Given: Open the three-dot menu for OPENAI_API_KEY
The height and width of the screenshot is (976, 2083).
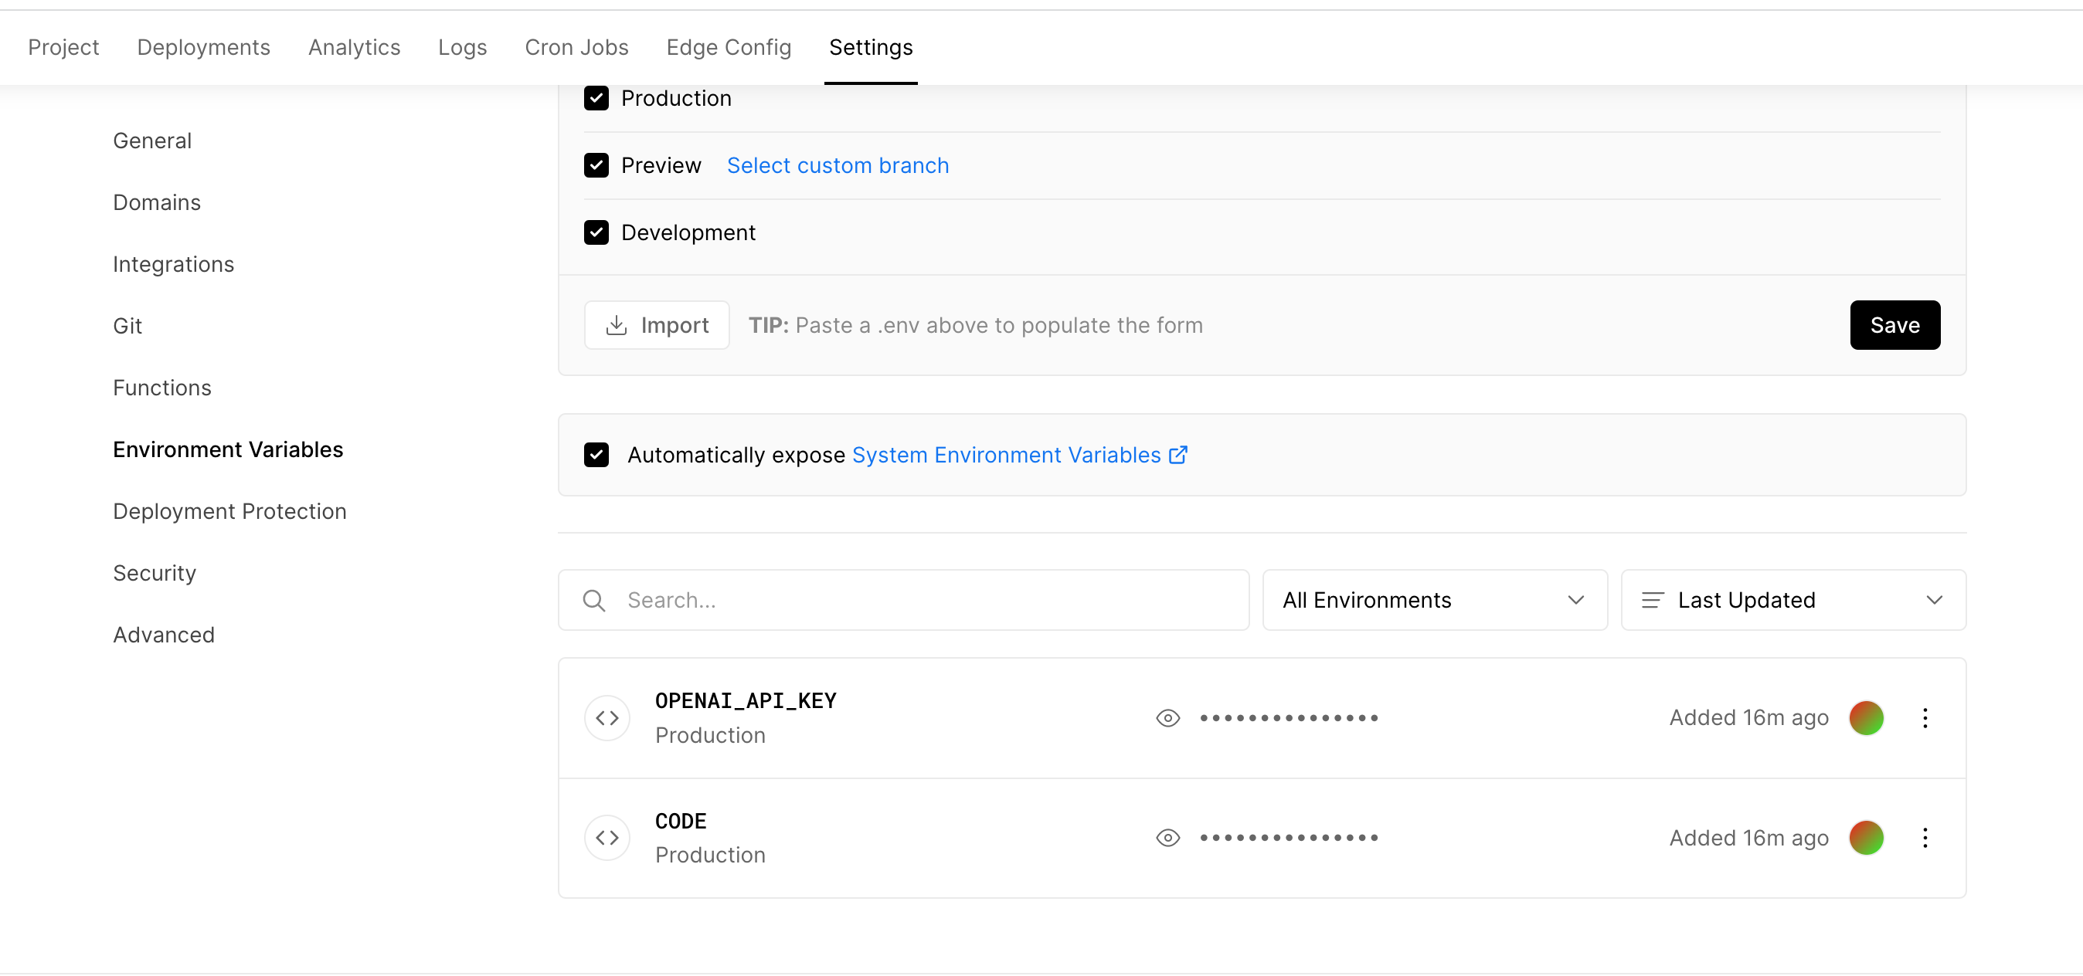Looking at the screenshot, I should (x=1927, y=717).
